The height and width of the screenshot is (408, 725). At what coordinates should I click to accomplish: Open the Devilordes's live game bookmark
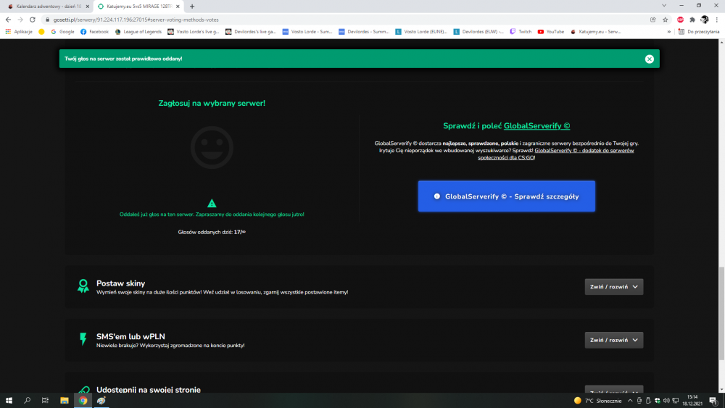[x=251, y=32]
